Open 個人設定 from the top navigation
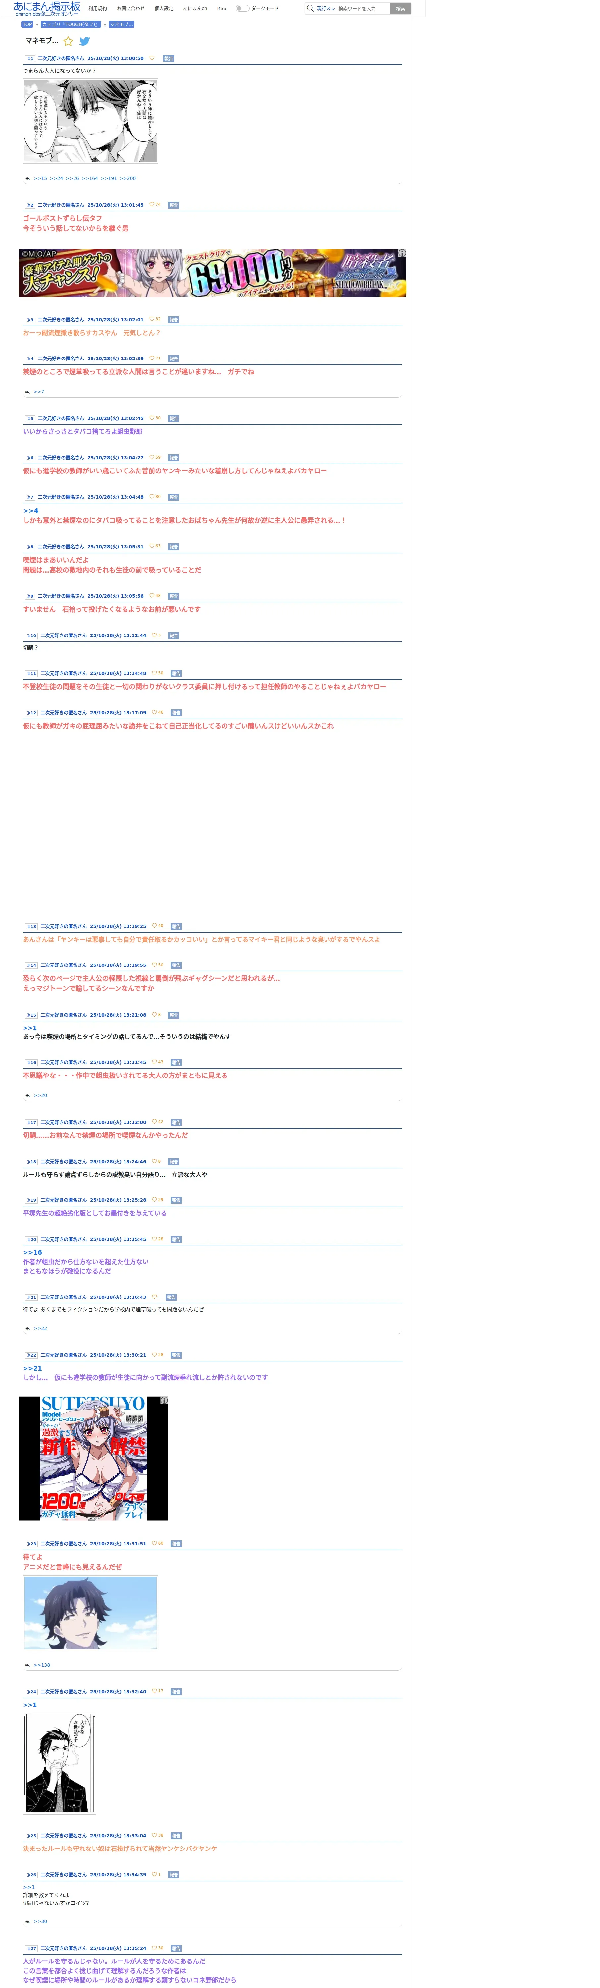Viewport: 600px width, 1988px height. coord(164,9)
